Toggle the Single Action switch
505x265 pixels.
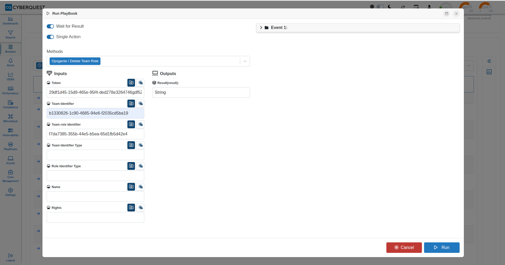pos(50,37)
